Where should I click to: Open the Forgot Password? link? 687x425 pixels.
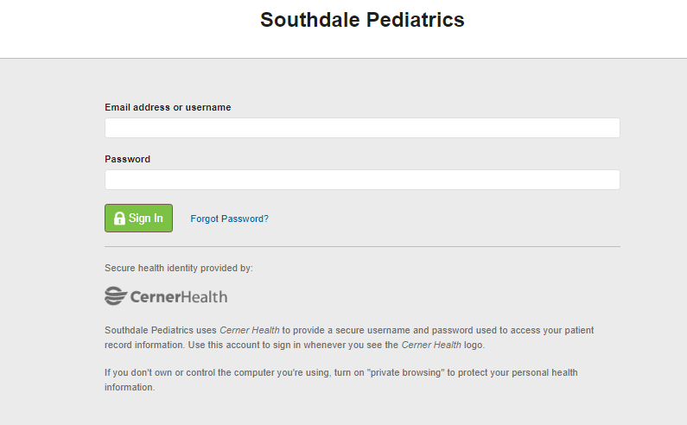[230, 219]
